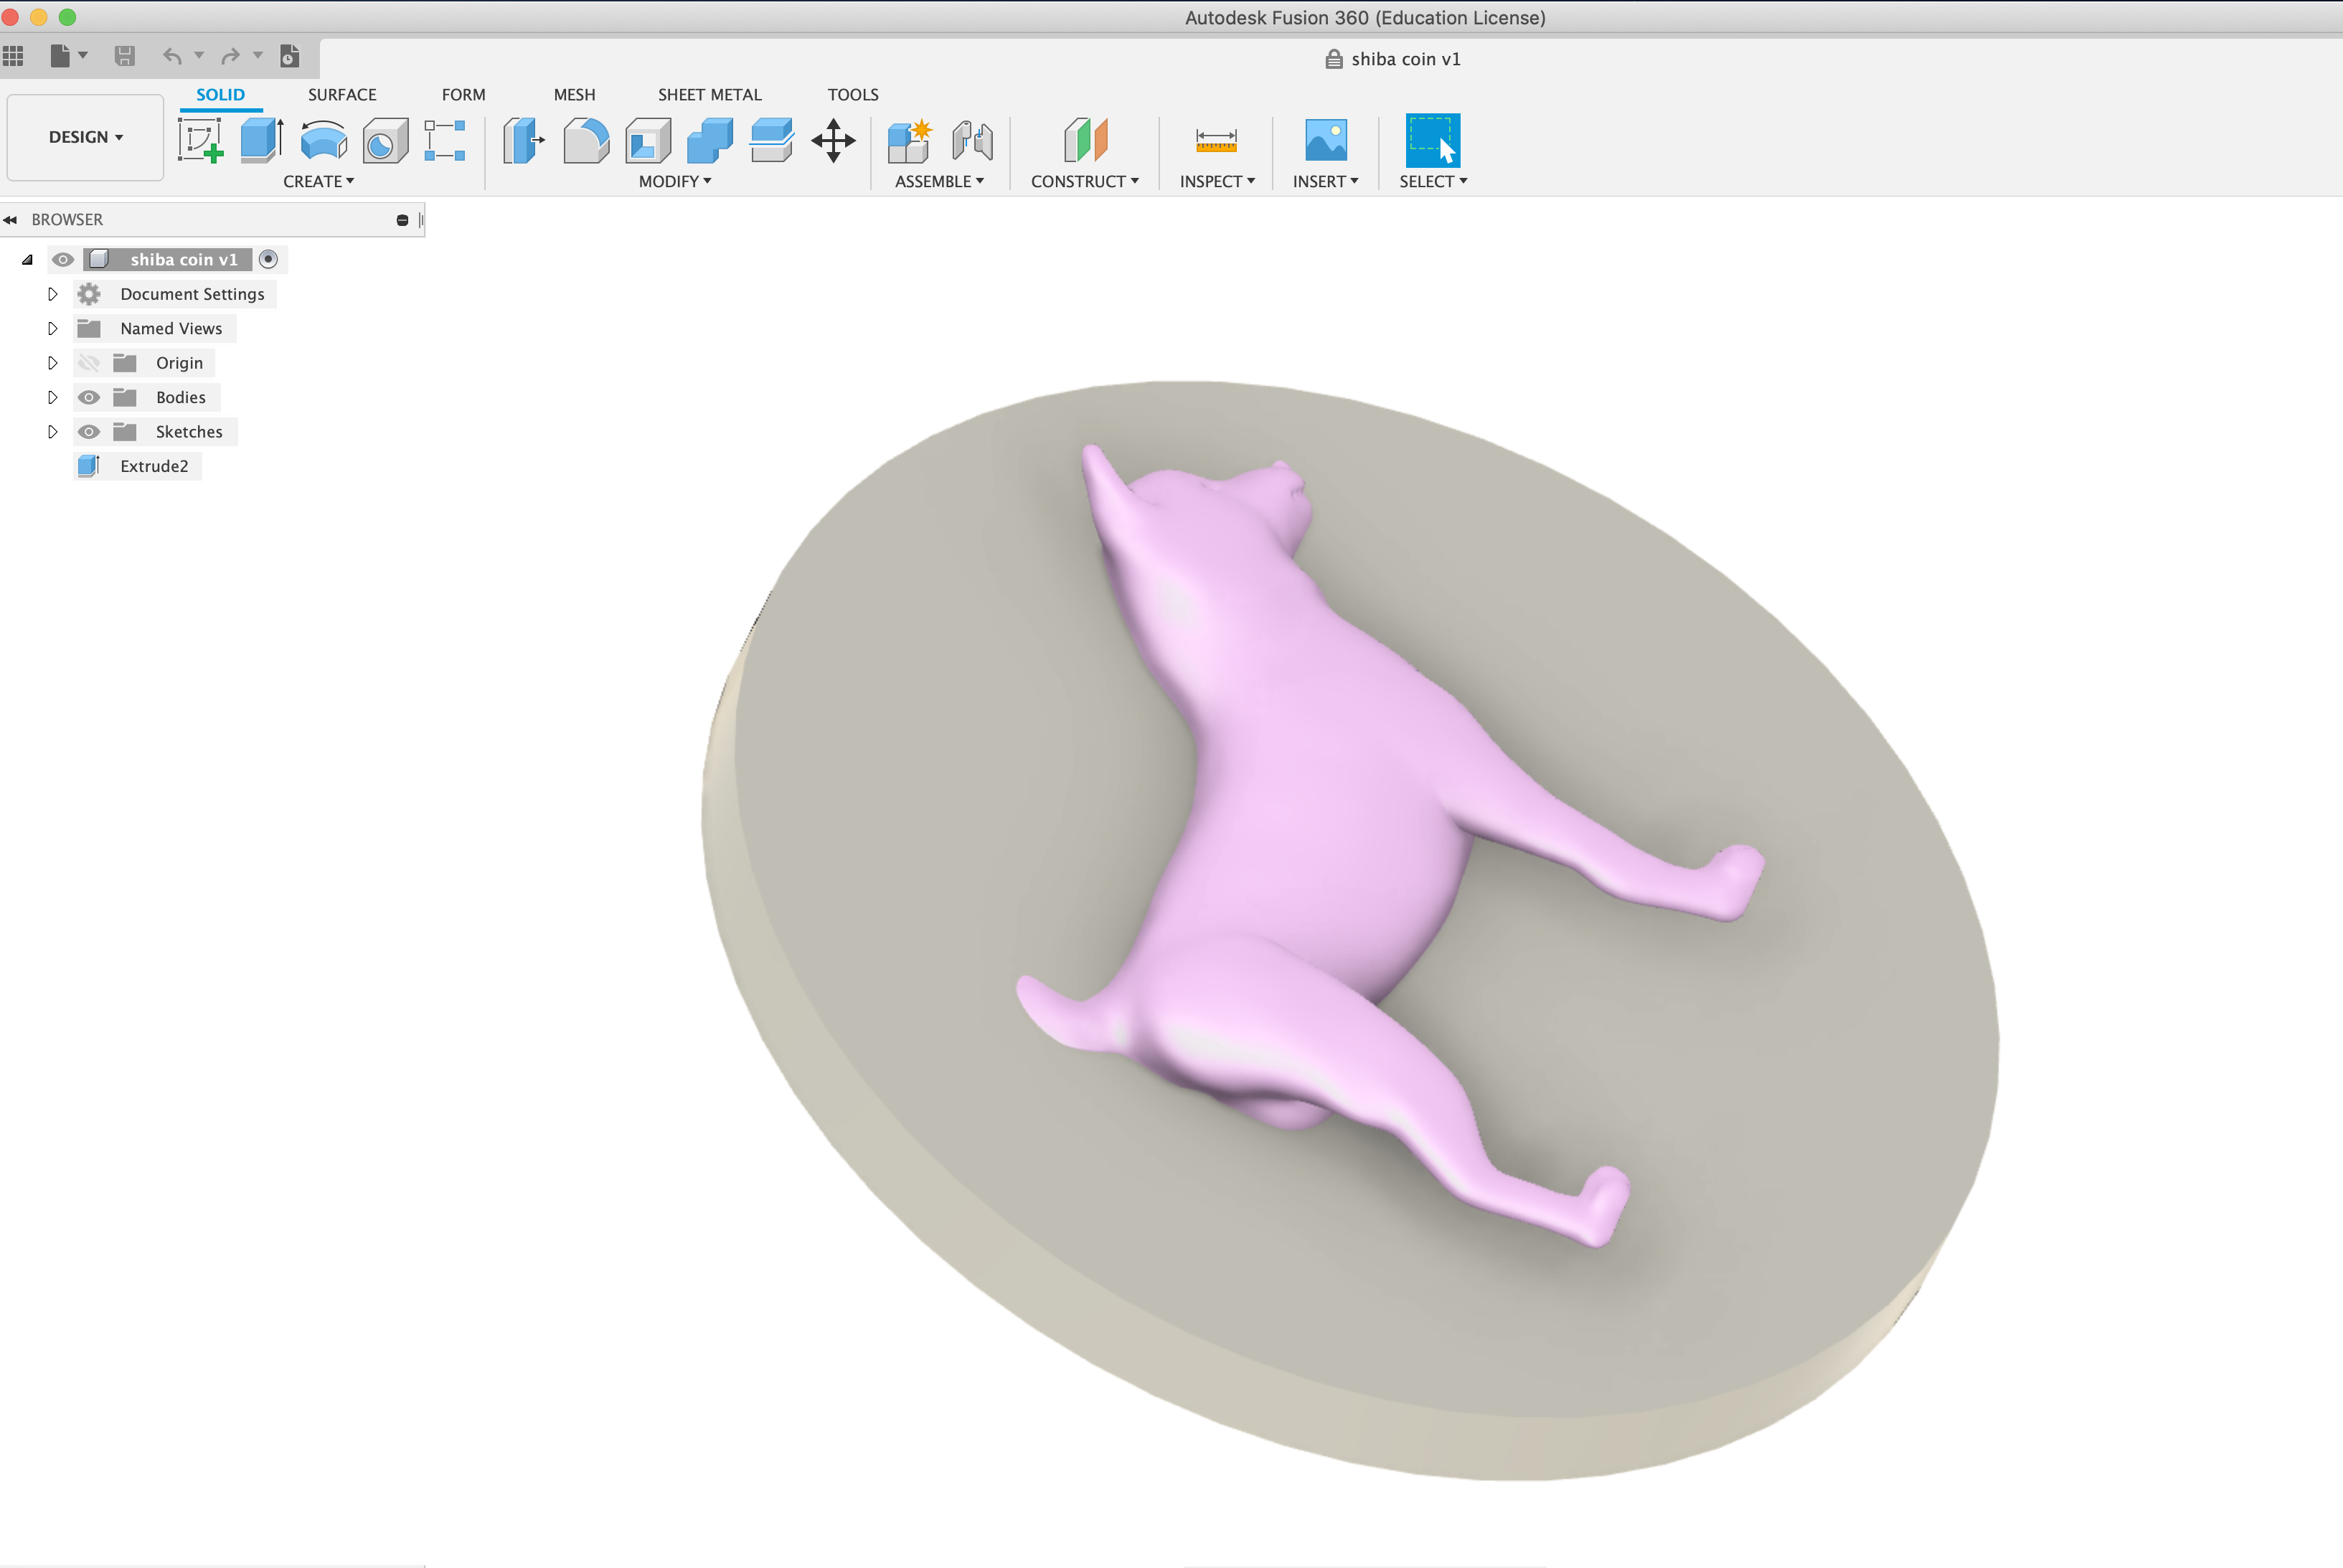Image resolution: width=2343 pixels, height=1568 pixels.
Task: Collapse the BROWSER panel arrows
Action: tap(10, 220)
